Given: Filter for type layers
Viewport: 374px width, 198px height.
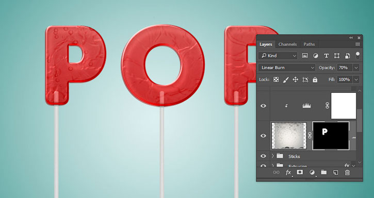Looking at the screenshot, I should pos(326,56).
